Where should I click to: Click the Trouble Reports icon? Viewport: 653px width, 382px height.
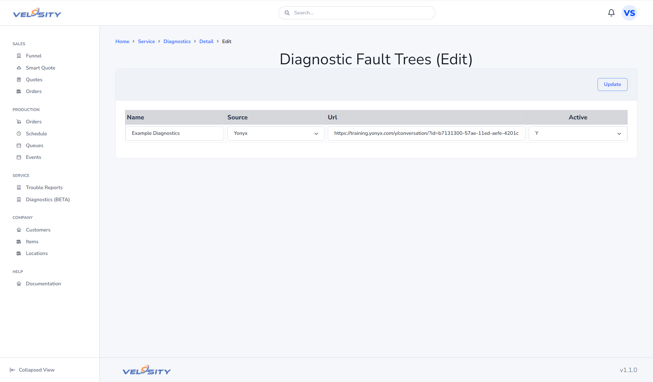19,187
